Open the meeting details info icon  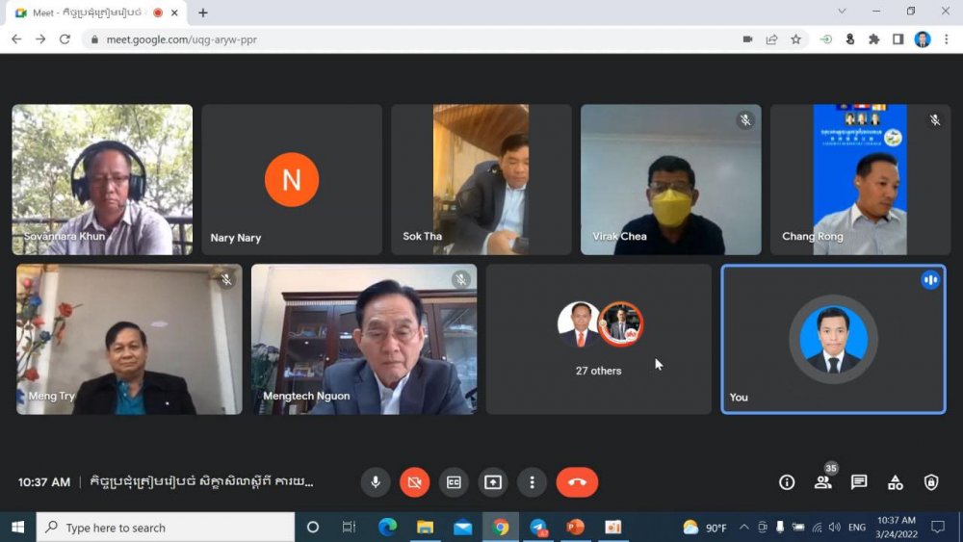(x=787, y=482)
